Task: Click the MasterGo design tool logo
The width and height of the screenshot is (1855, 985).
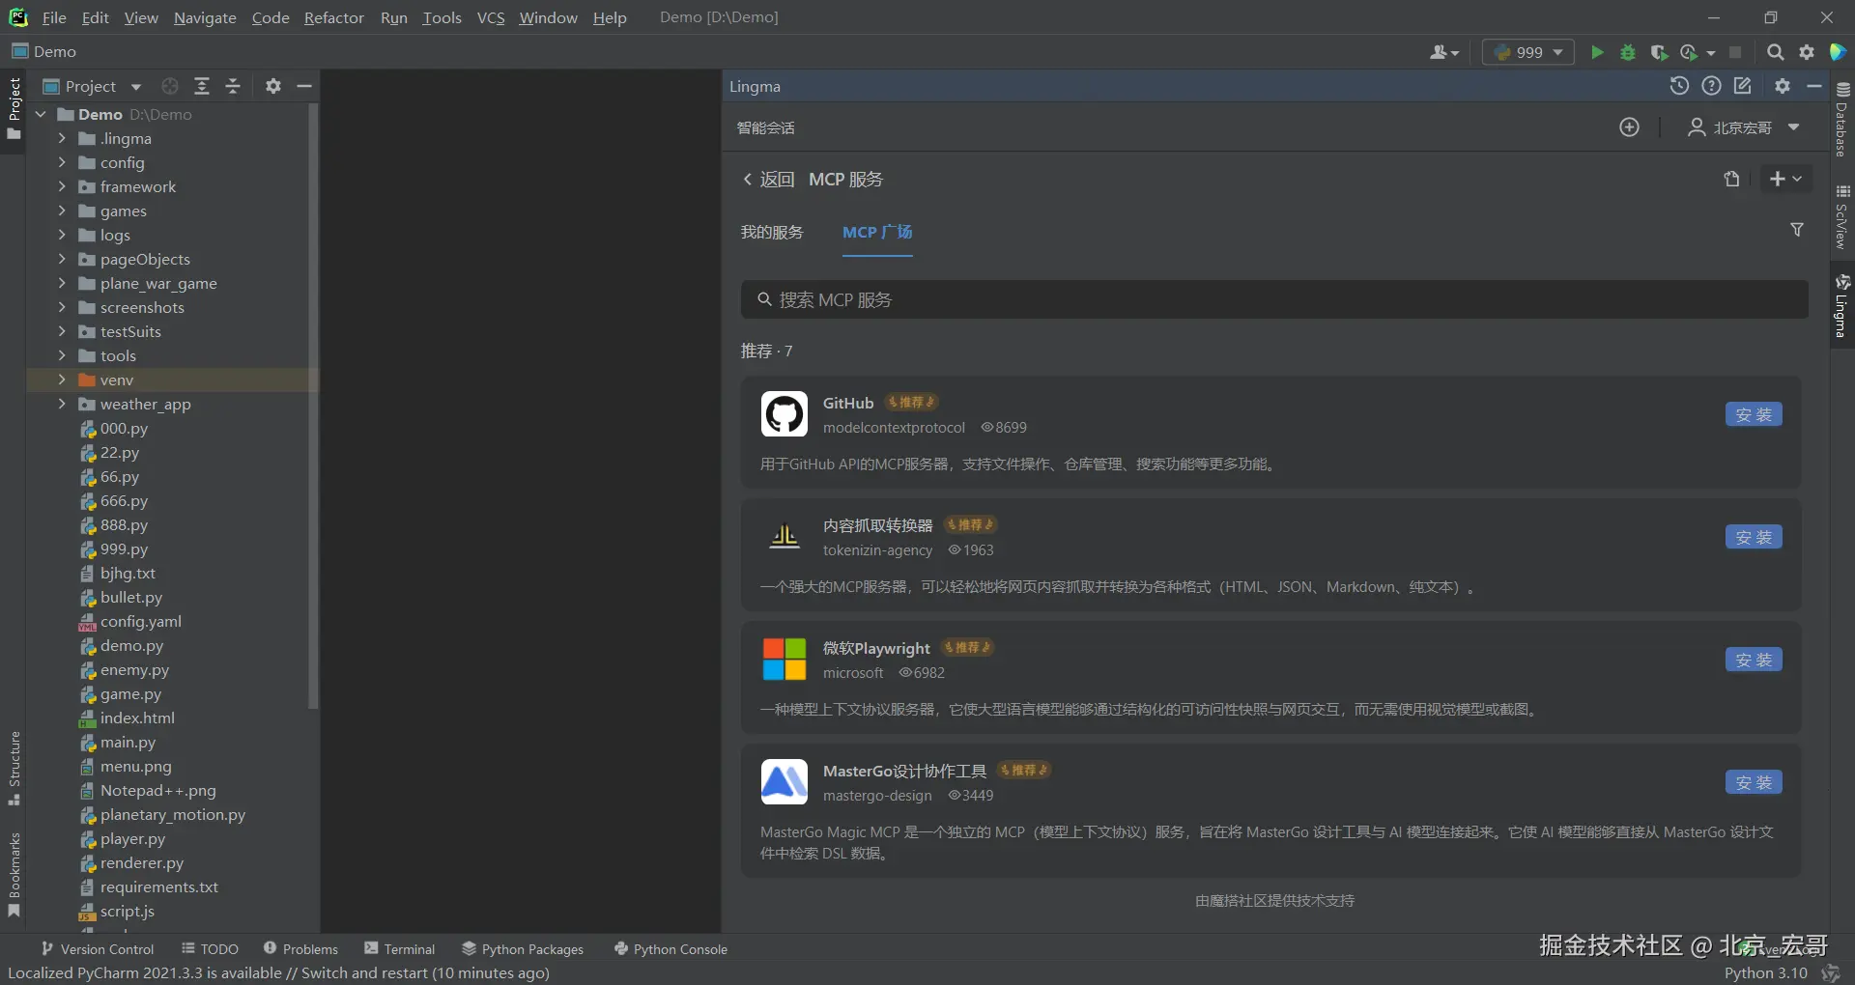Action: (785, 782)
